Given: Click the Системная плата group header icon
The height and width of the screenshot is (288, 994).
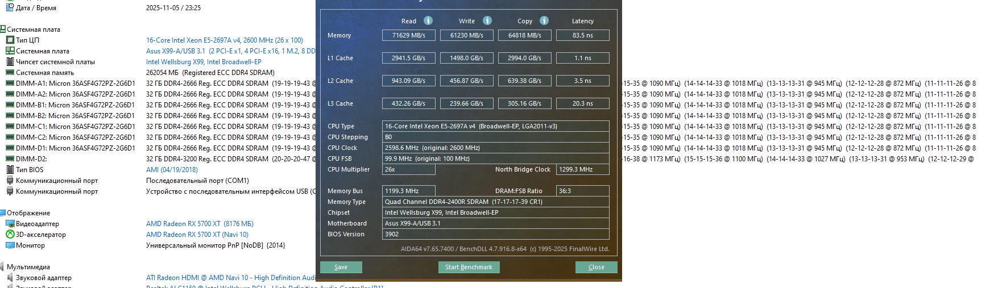Looking at the screenshot, I should pos(3,29).
